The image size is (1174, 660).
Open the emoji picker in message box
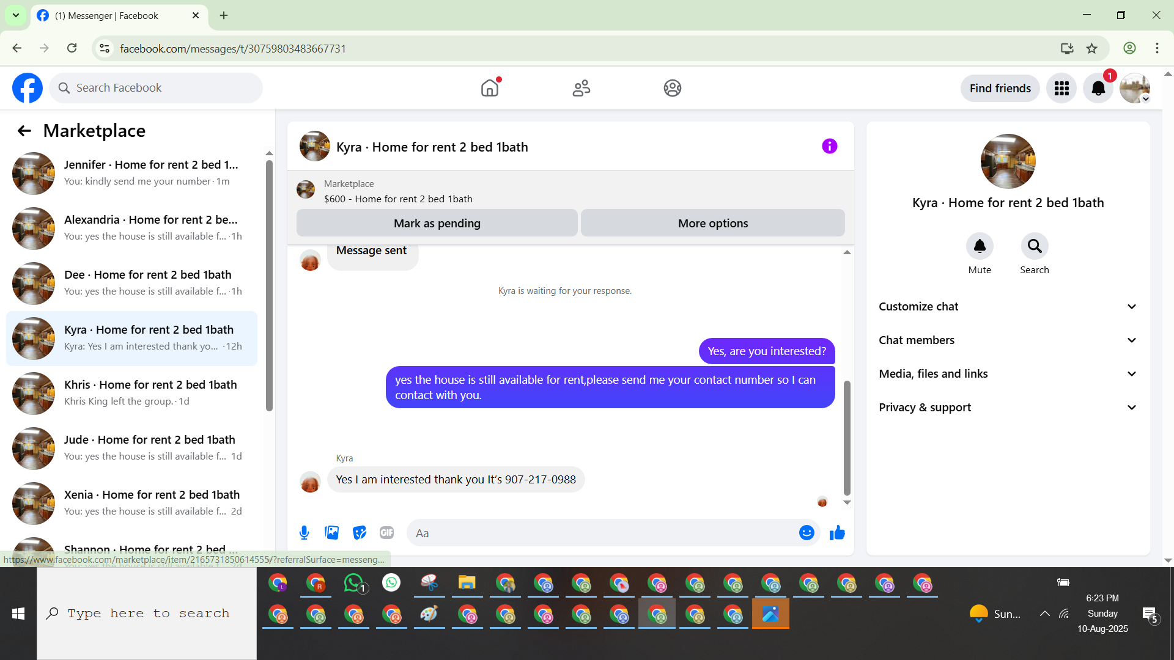point(807,533)
